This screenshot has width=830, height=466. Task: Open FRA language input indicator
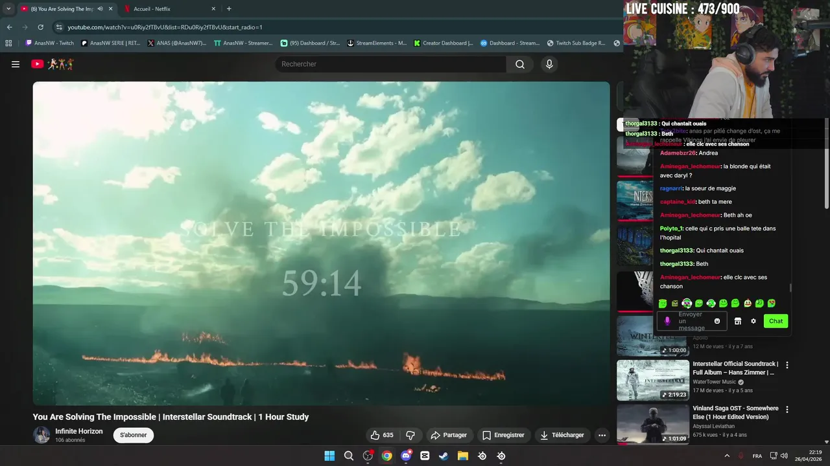click(757, 456)
